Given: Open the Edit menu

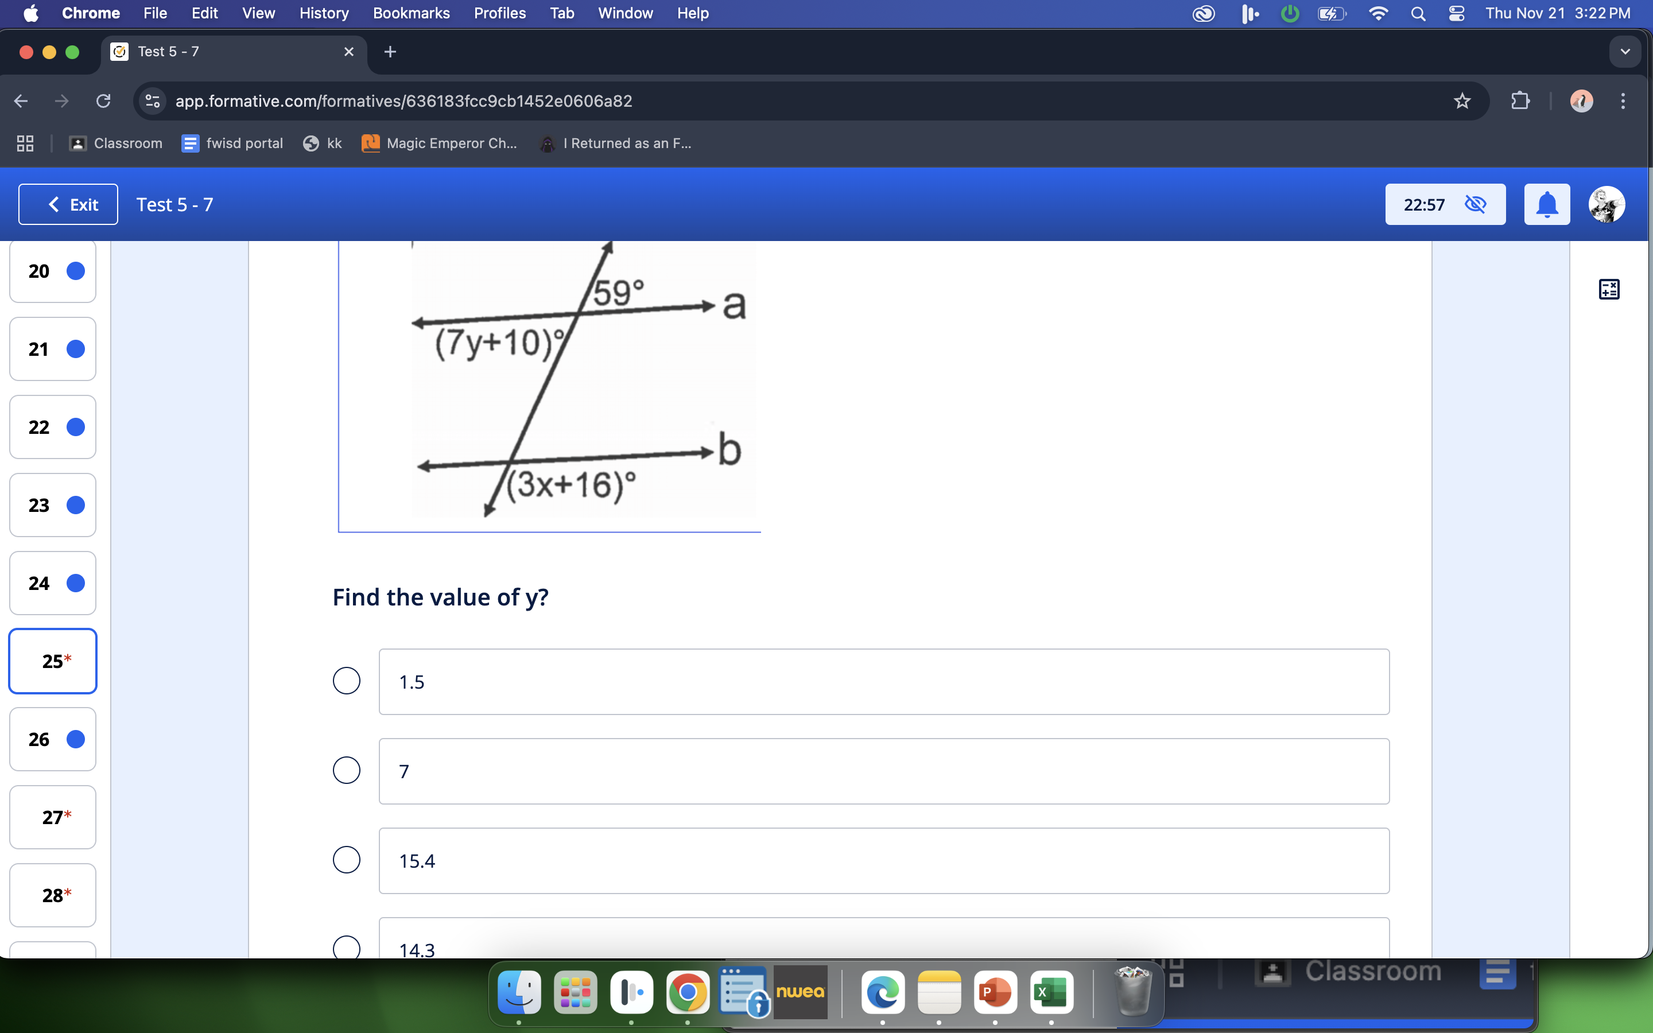Looking at the screenshot, I should pos(204,13).
